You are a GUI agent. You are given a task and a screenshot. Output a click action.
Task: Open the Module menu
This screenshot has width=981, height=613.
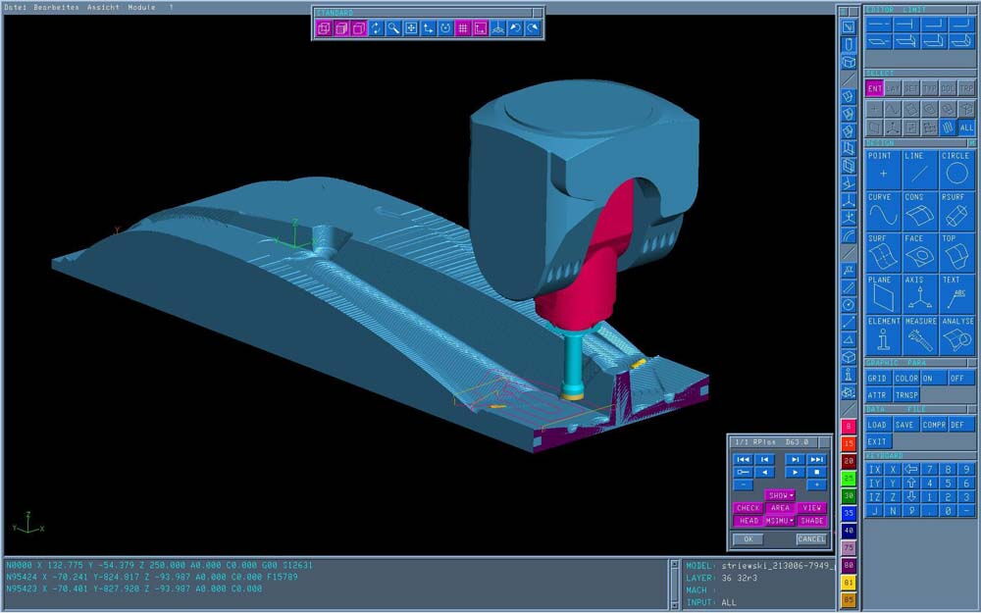tap(141, 6)
